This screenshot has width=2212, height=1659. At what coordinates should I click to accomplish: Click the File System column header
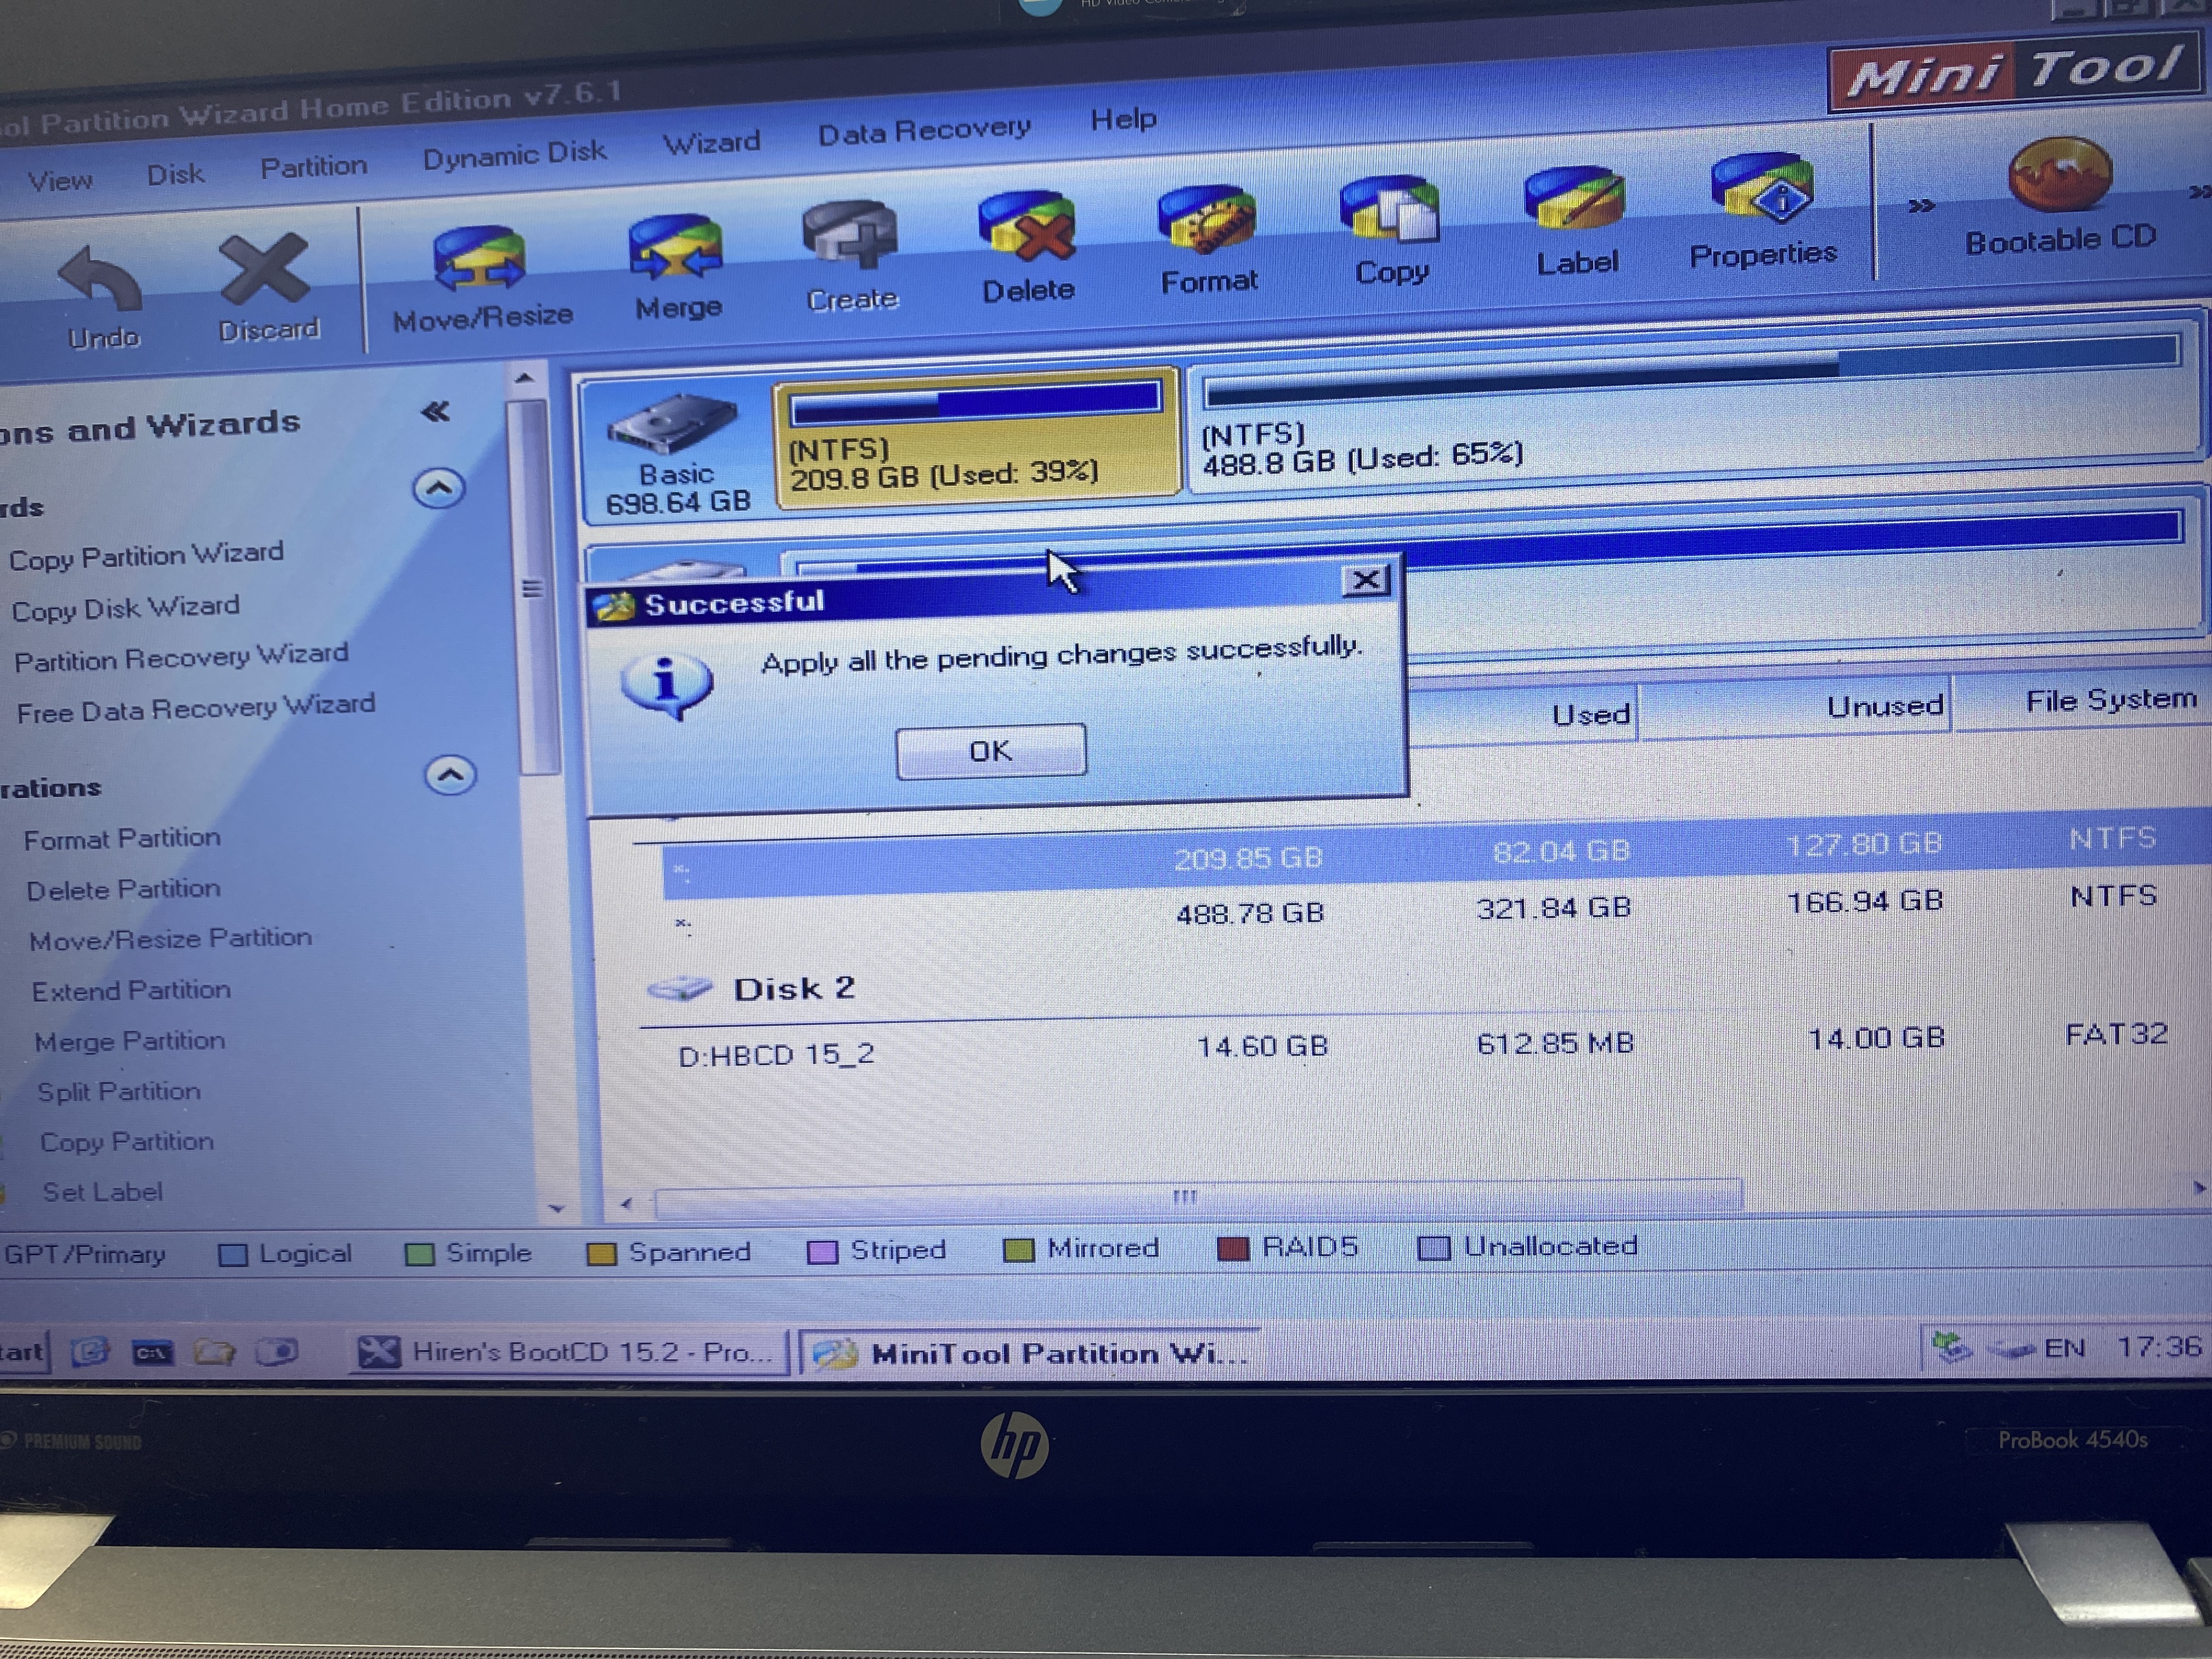click(x=2082, y=701)
